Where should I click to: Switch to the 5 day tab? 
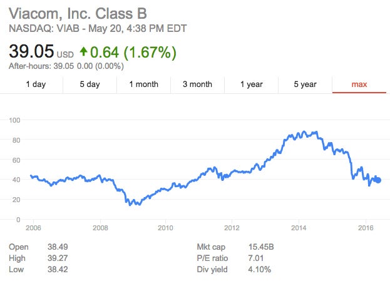point(90,84)
